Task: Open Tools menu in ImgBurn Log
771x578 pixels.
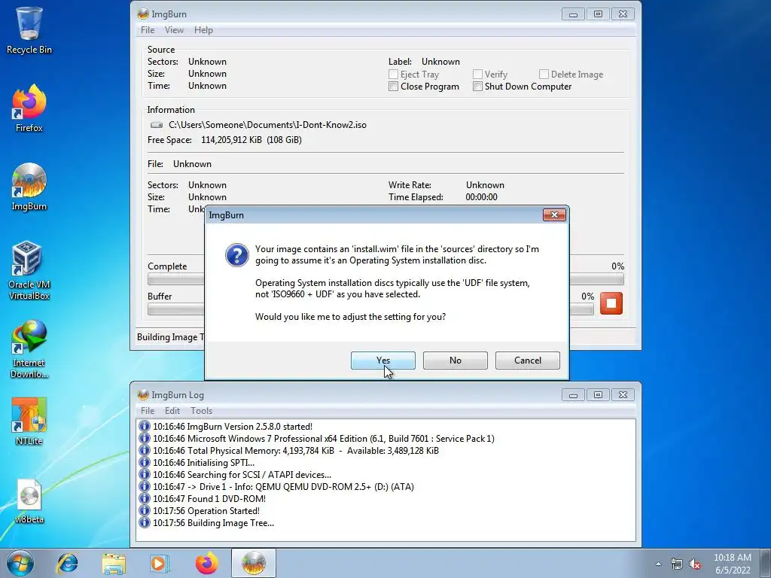Action: [x=202, y=410]
